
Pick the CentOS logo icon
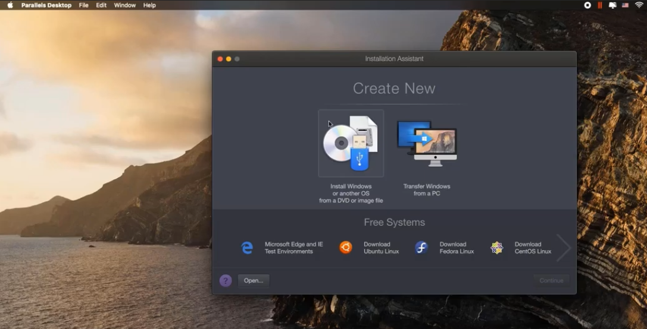(496, 248)
